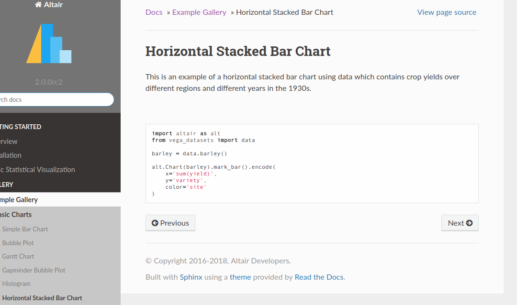
Task: Go to Docs breadcrumb link
Action: pos(154,12)
